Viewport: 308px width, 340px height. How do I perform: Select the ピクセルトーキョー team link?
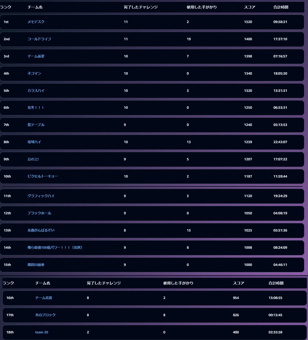pyautogui.click(x=43, y=176)
